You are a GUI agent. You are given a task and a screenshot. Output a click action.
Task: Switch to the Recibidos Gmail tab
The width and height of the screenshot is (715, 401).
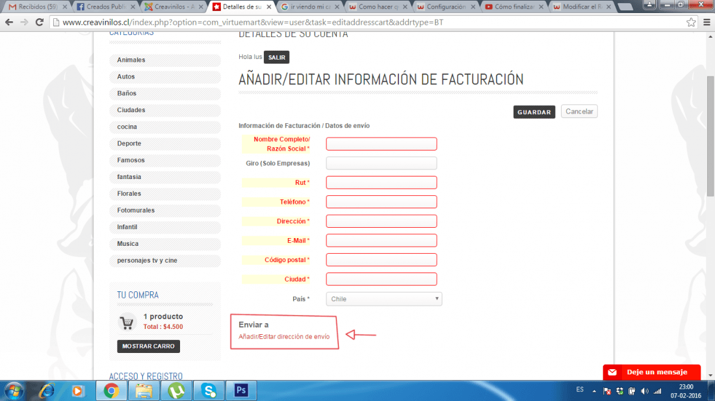point(38,7)
